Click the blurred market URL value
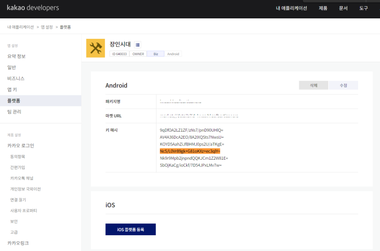The width and height of the screenshot is (380, 251). coord(199,116)
